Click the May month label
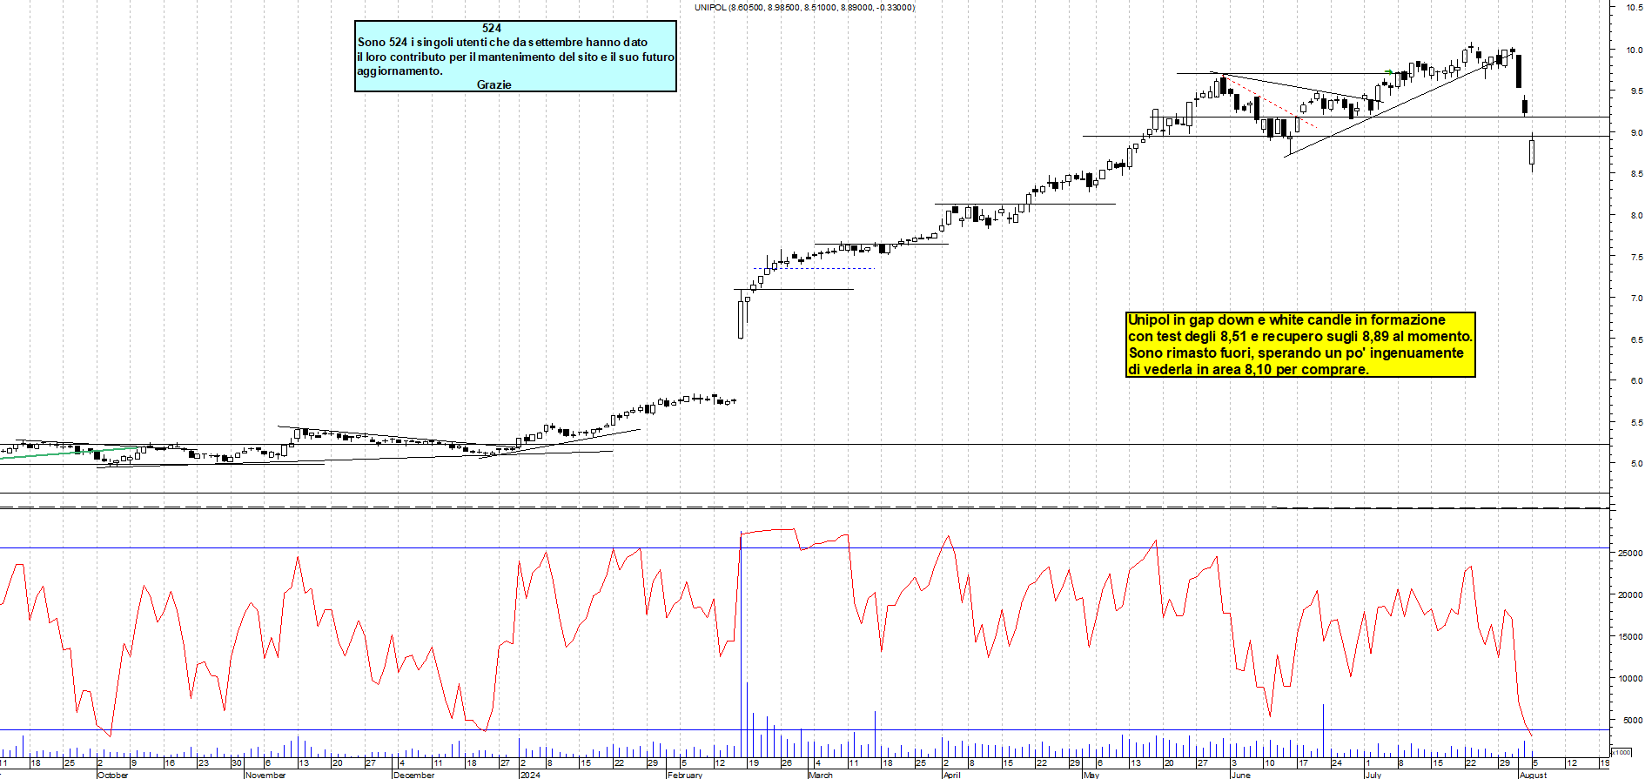The image size is (1645, 779). pos(1091,775)
